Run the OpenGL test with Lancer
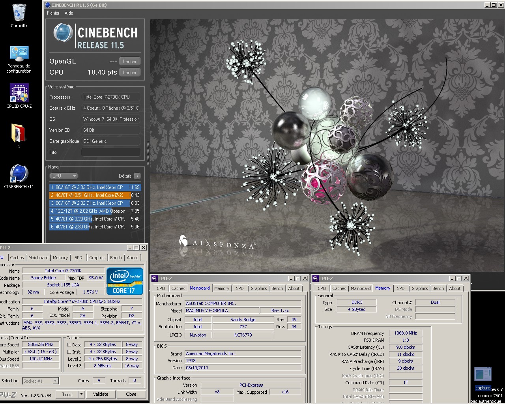 click(x=130, y=62)
